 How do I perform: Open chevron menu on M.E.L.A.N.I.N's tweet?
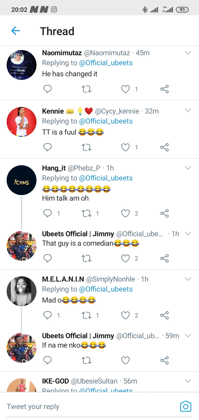coord(188,279)
